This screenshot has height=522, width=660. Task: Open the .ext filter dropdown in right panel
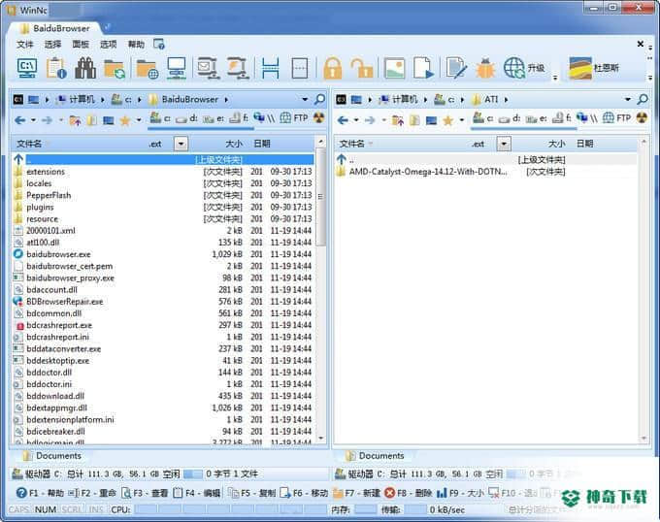tap(504, 144)
